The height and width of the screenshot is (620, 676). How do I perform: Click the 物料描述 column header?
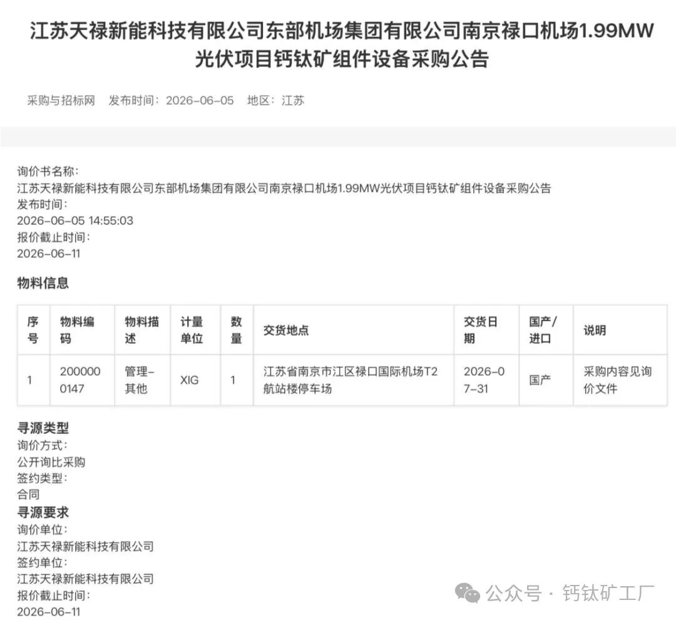coord(142,330)
